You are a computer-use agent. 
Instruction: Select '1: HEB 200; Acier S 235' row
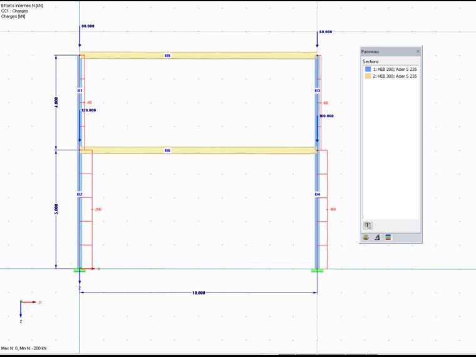pyautogui.click(x=391, y=70)
